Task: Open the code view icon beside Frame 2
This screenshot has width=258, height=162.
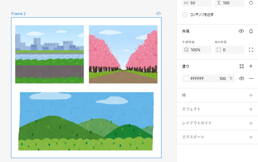Action: (x=158, y=14)
